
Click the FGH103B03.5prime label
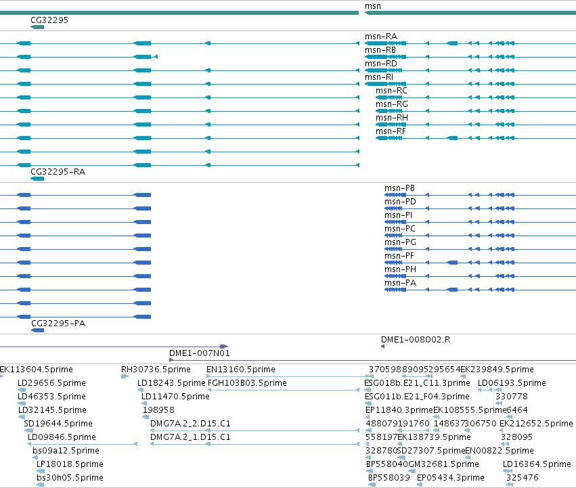click(247, 383)
